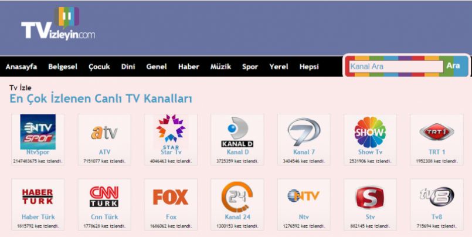Screen dimensions: 472x237
Task: Switch to the Spor category
Action: [250, 66]
